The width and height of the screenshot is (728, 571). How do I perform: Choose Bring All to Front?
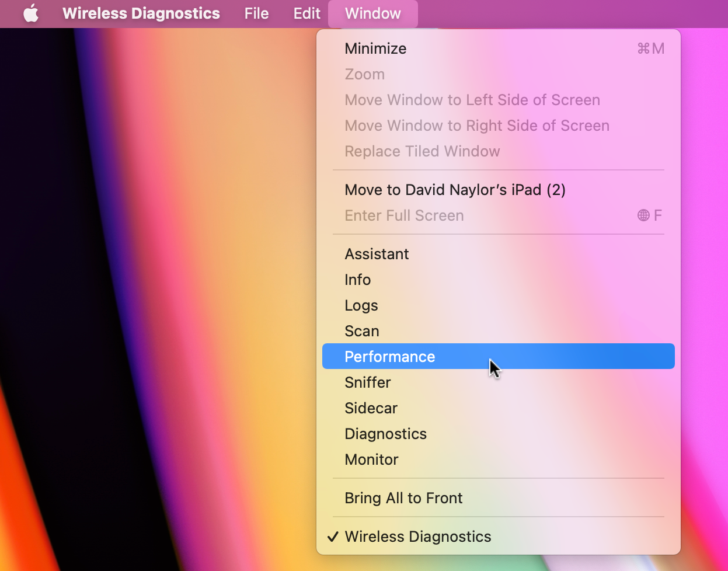(499, 498)
